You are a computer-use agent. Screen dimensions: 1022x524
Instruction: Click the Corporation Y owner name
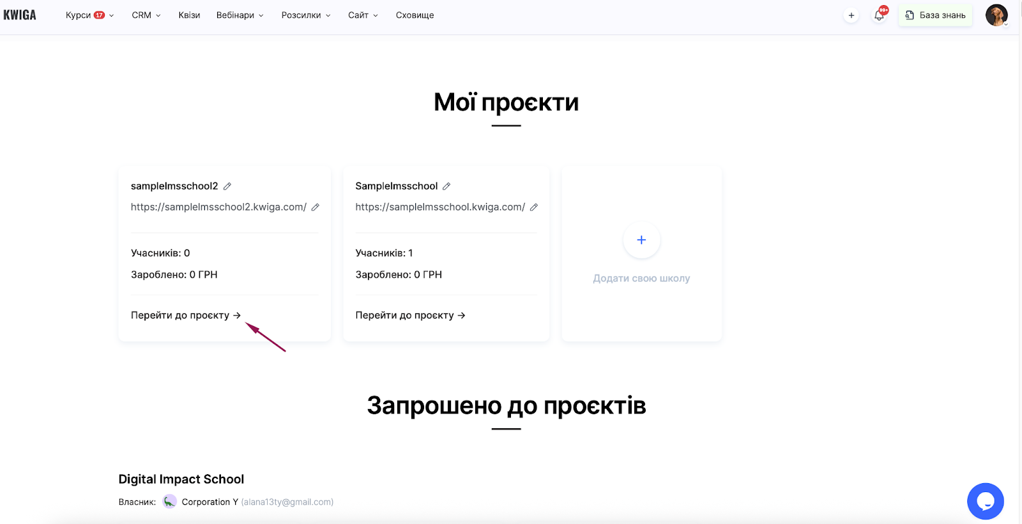[x=210, y=502]
